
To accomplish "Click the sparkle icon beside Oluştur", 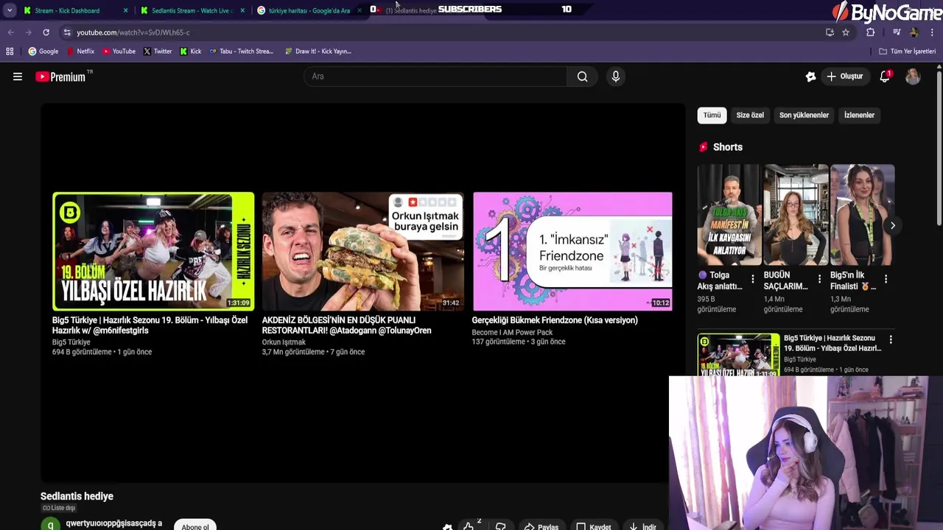I will (x=811, y=77).
